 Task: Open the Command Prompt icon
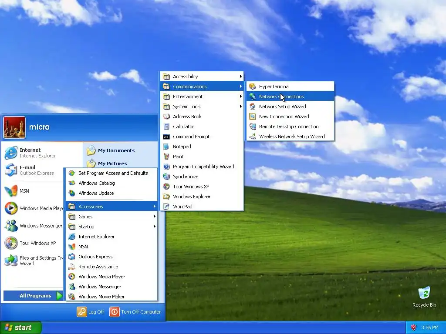(166, 137)
